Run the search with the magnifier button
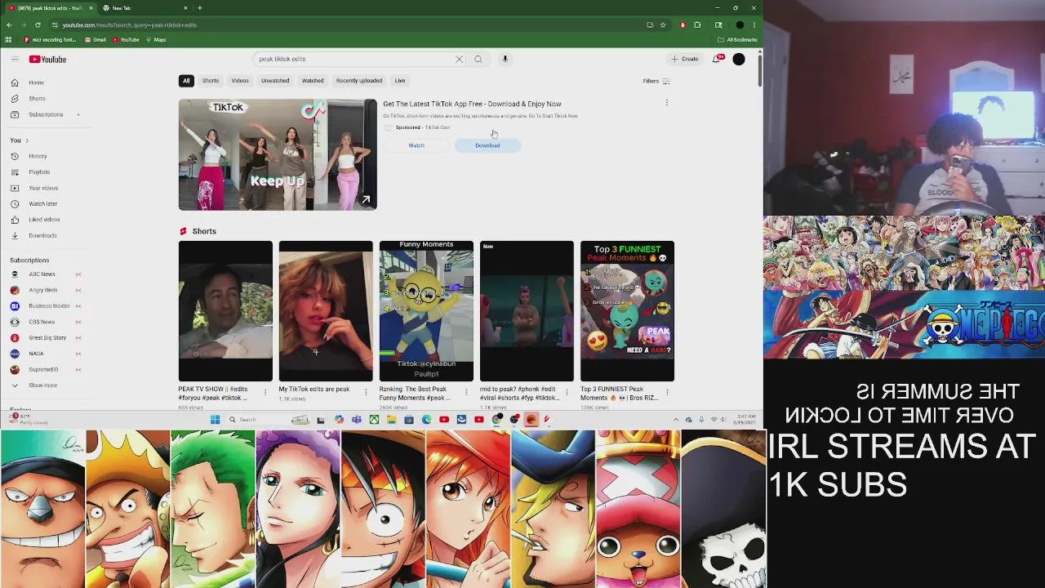 [x=478, y=59]
